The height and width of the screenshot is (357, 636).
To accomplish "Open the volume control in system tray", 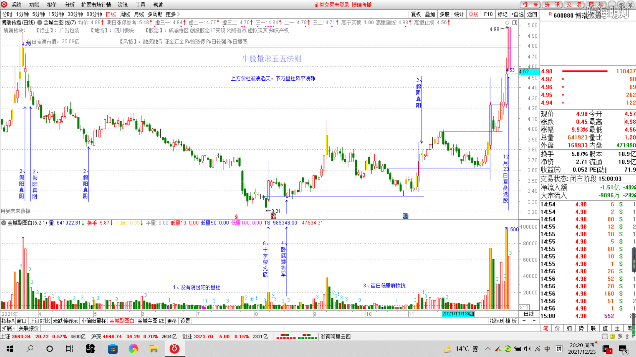I will [527, 349].
